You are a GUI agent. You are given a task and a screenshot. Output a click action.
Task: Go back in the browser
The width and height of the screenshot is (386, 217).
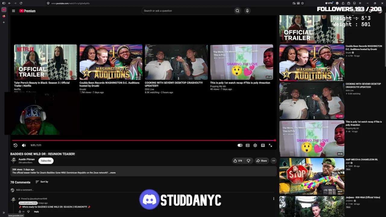coord(9,3)
